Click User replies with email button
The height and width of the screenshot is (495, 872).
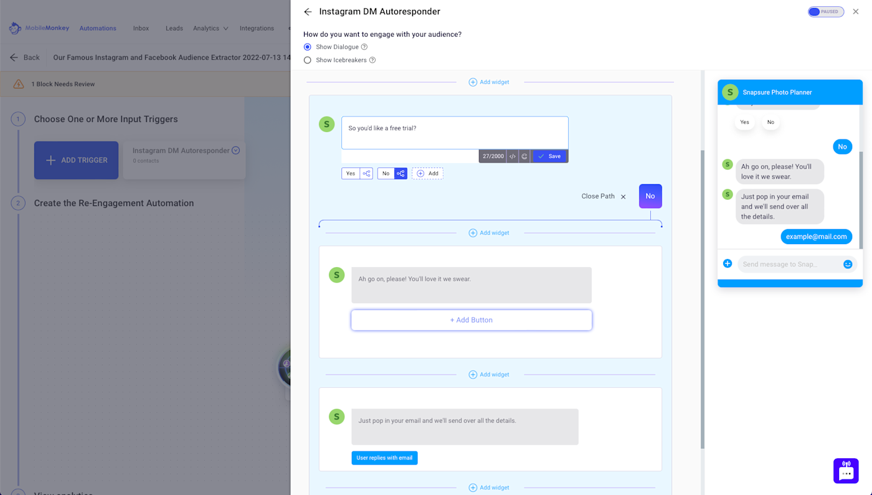[384, 458]
